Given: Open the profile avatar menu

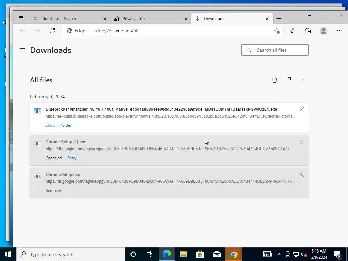Looking at the screenshot, I should [324, 31].
